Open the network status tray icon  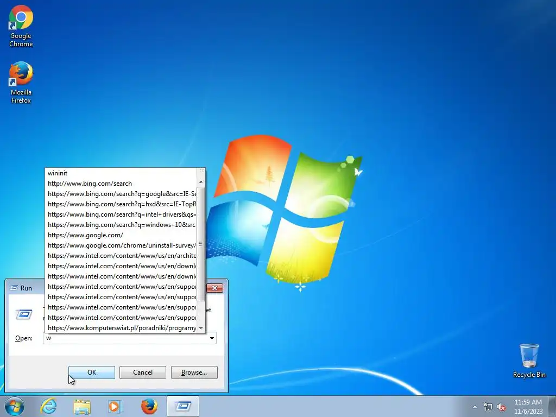[x=488, y=407]
